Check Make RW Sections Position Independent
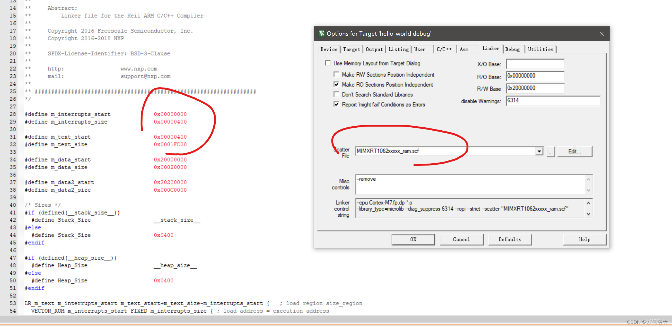The image size is (672, 327). click(x=336, y=74)
